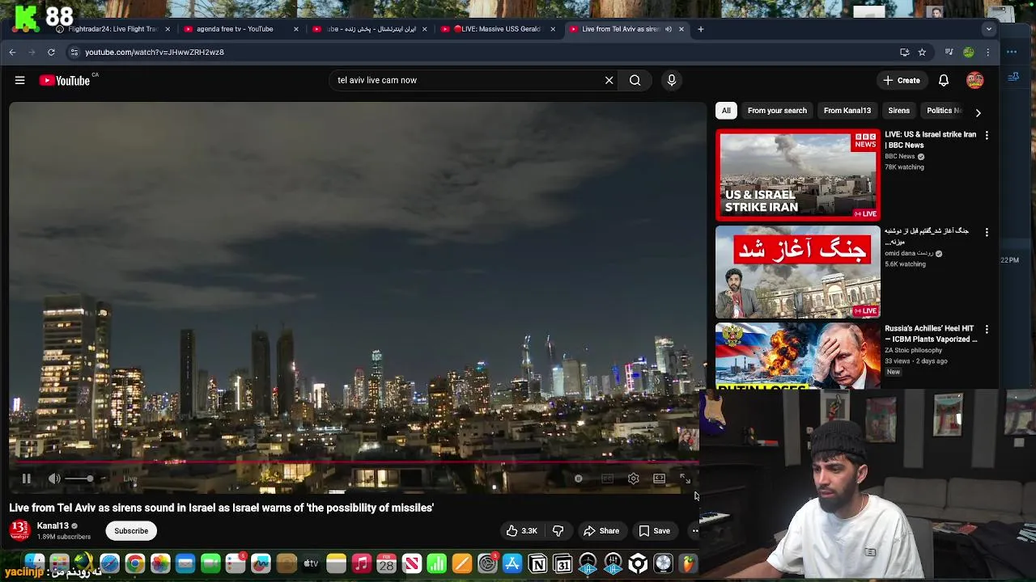Expand the tab search dropdown arrow
The height and width of the screenshot is (582, 1036).
point(988,29)
